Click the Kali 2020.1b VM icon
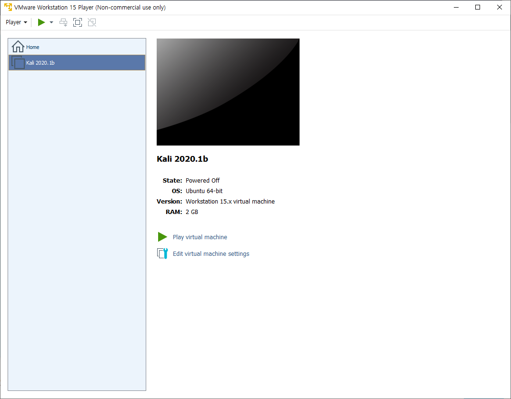The image size is (511, 399). (x=18, y=62)
